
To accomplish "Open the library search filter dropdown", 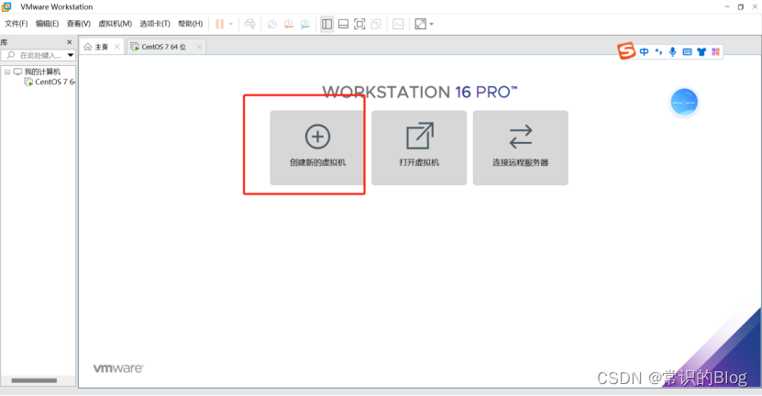I will point(71,55).
